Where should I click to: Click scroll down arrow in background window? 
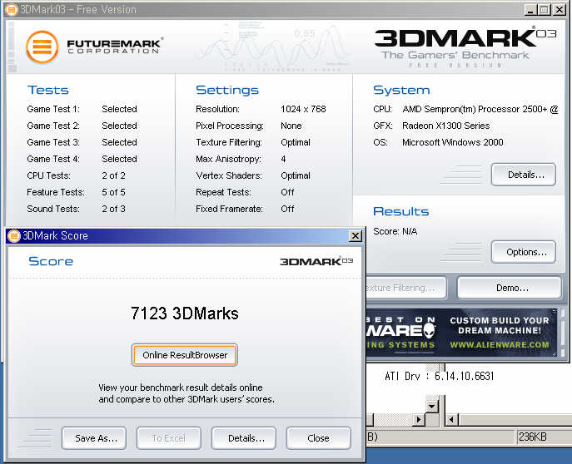click(432, 406)
